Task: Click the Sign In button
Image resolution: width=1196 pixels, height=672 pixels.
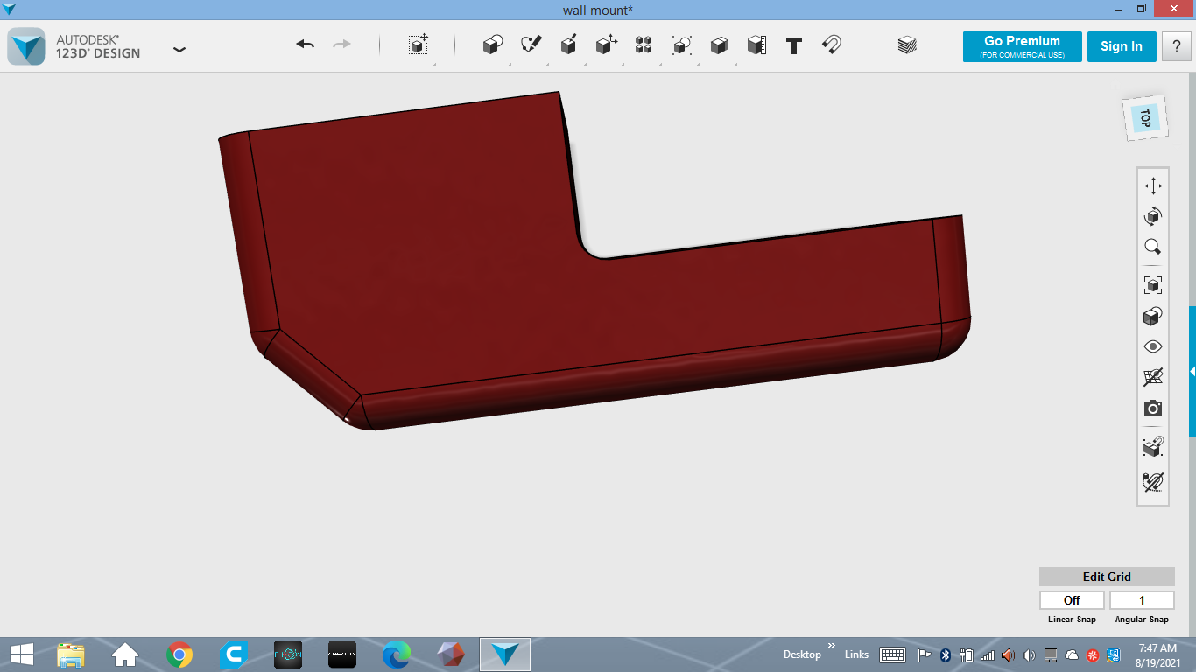Action: click(x=1122, y=46)
